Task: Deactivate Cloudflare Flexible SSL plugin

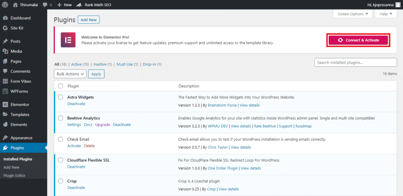Action: click(x=76, y=167)
